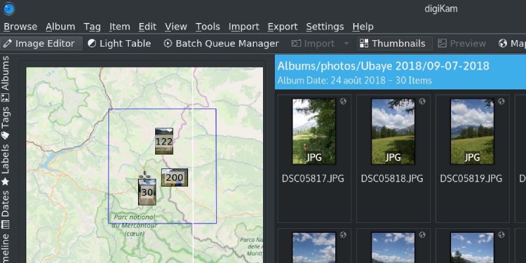Open the Tag menu
This screenshot has width=526, height=263.
pos(92,26)
